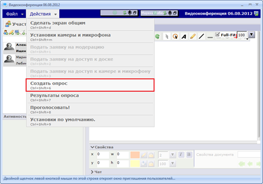Click the first page double-arrow icon

(x=241, y=164)
